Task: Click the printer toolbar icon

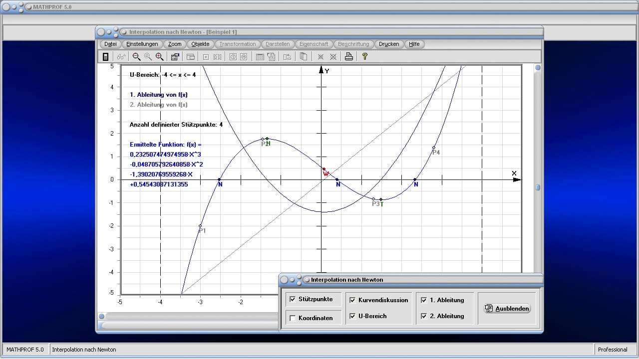Action: (x=349, y=57)
